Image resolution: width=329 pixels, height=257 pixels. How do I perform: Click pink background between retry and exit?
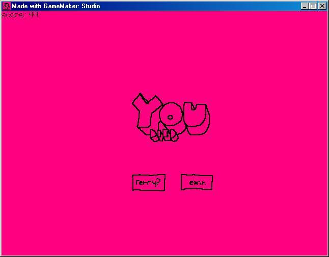[x=173, y=183]
